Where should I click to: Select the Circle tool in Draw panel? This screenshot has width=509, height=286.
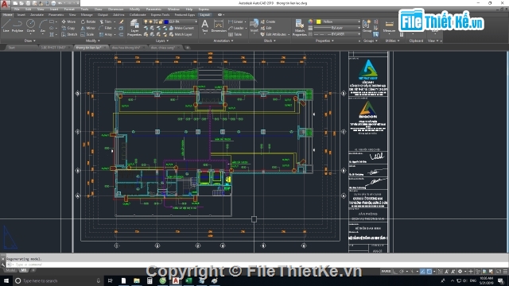coord(30,25)
